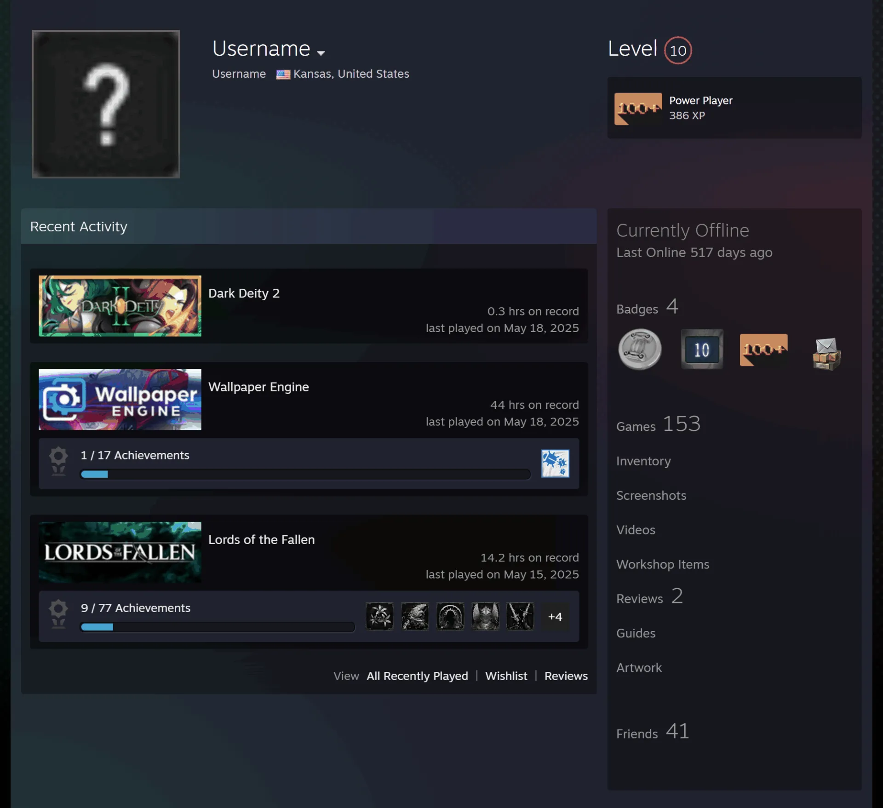The height and width of the screenshot is (808, 883).
Task: View All Recently Played games
Action: tap(417, 676)
